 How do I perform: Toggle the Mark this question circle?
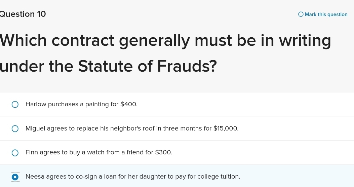pos(301,14)
